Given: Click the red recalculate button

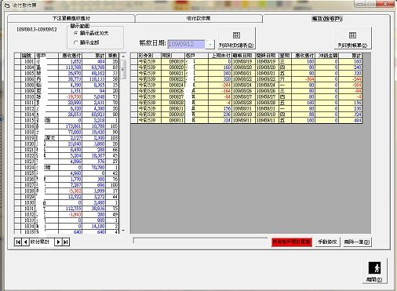Looking at the screenshot, I should [x=292, y=242].
